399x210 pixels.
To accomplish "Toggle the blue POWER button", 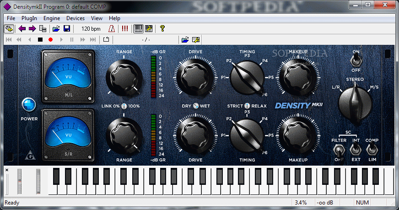I will 29,105.
